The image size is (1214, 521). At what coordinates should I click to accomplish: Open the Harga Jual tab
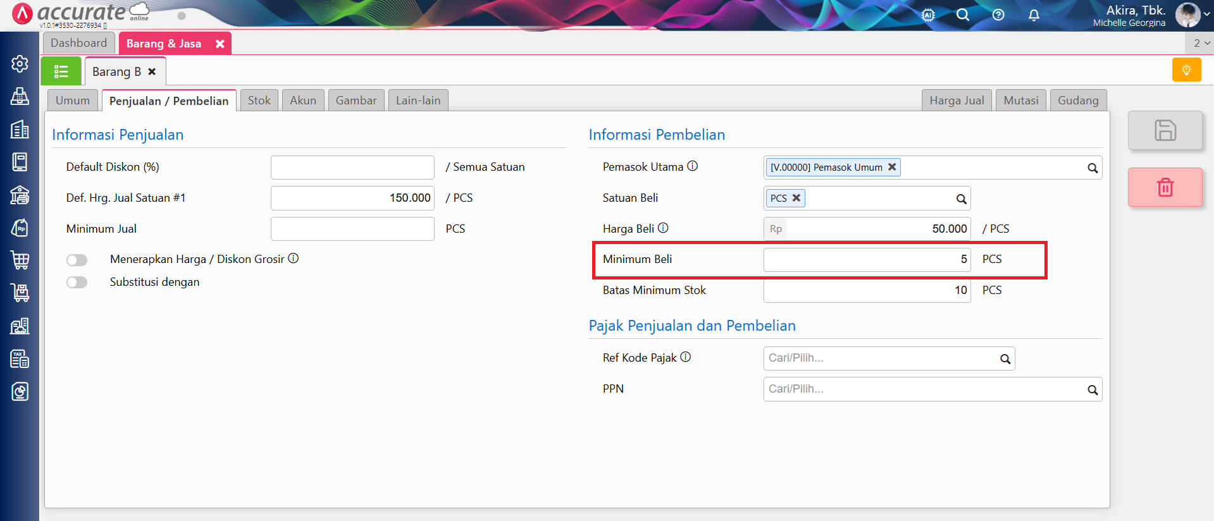click(956, 101)
